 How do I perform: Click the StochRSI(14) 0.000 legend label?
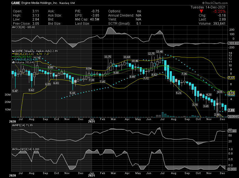(x=27, y=149)
